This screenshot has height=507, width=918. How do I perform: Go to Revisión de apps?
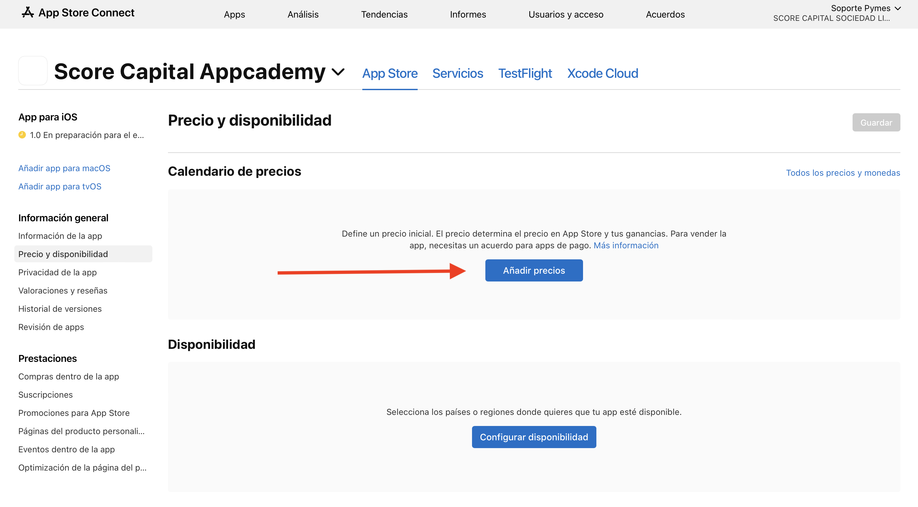pyautogui.click(x=51, y=327)
